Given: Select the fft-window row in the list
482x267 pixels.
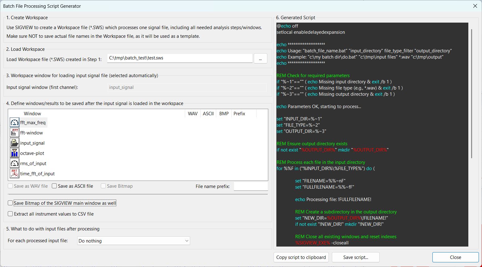Looking at the screenshot, I should click(x=32, y=133).
